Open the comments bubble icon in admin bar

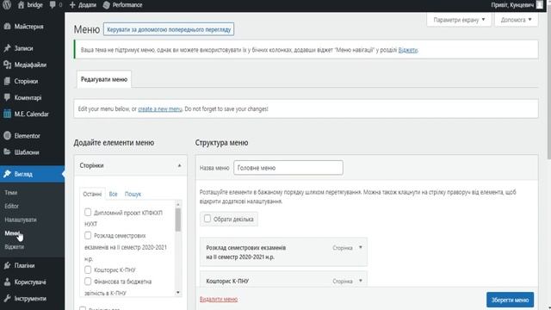53,5
